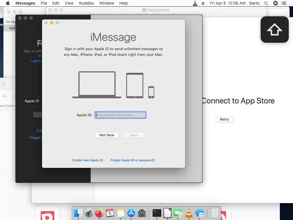Open Forgot Apple ID or password link
Viewport: 293px width, 220px height.
click(x=133, y=160)
